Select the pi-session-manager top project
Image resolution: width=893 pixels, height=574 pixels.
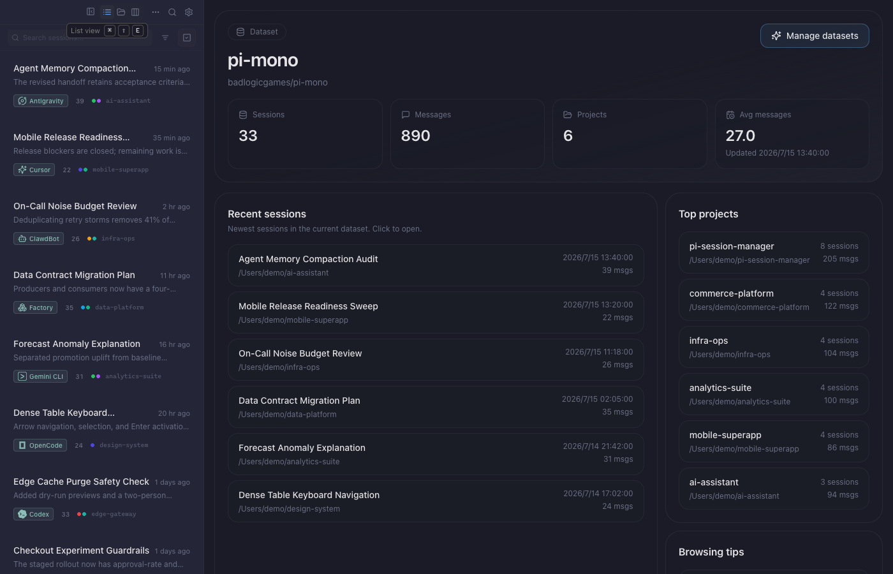pos(774,253)
